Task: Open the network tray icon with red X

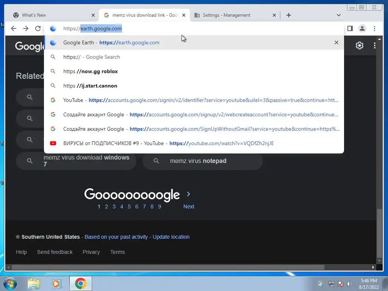Action: coord(341,284)
